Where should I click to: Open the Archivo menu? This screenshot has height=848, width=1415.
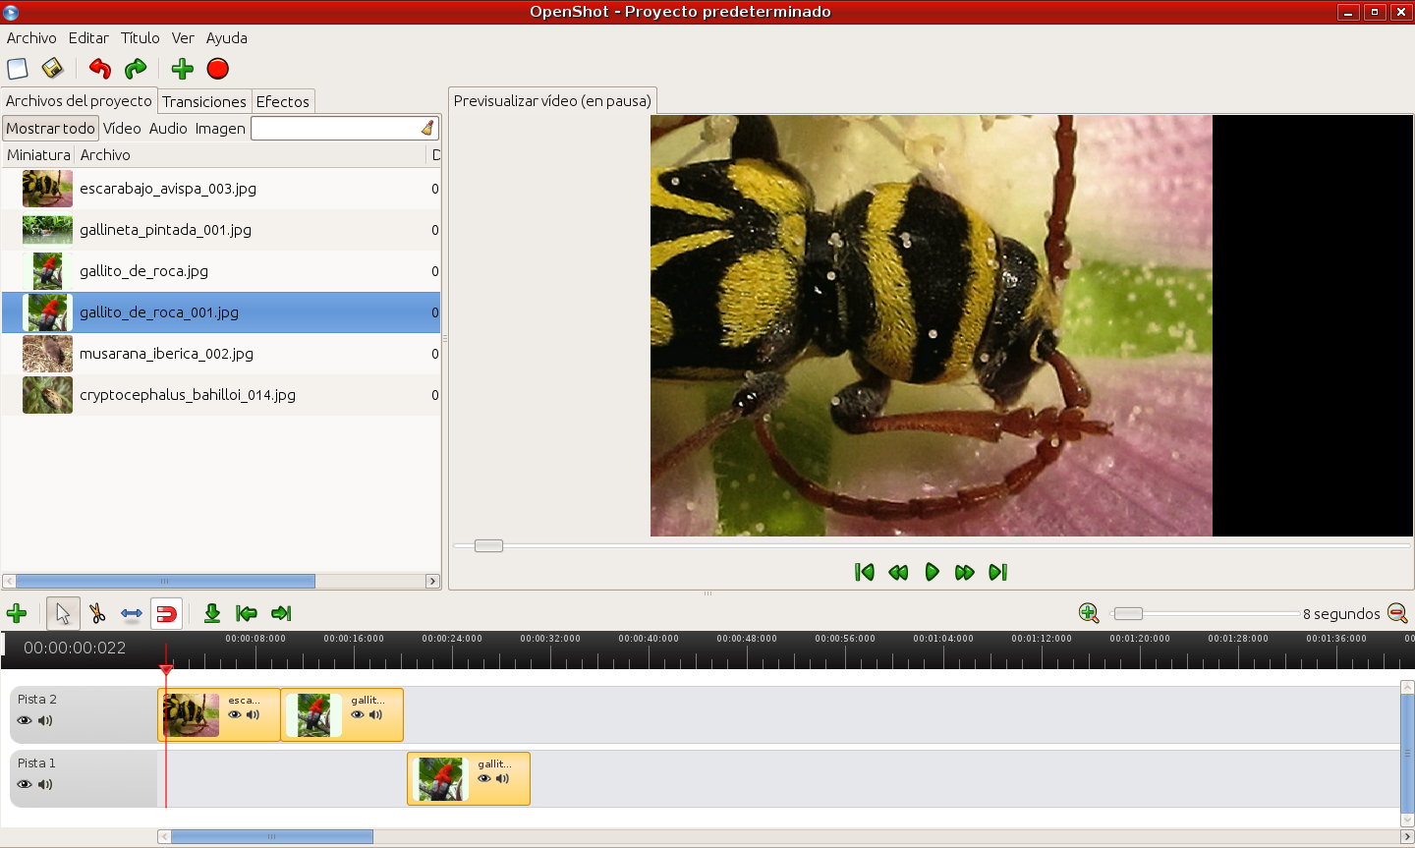(31, 38)
